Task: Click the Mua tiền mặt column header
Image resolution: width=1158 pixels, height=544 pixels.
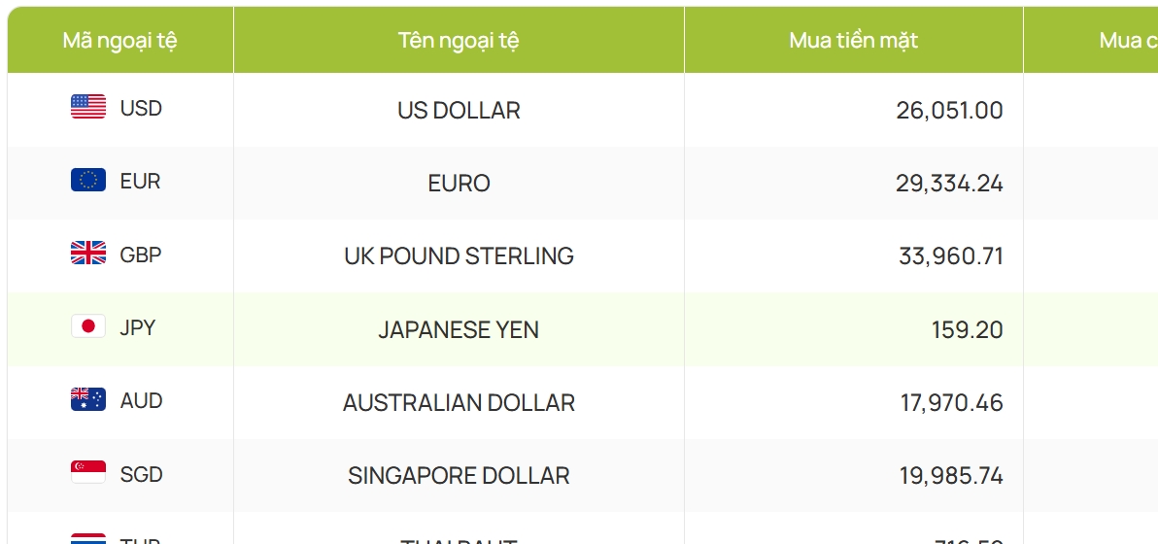Action: tap(853, 40)
